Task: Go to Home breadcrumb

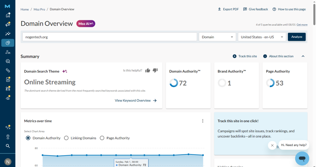Action: (x=25, y=9)
